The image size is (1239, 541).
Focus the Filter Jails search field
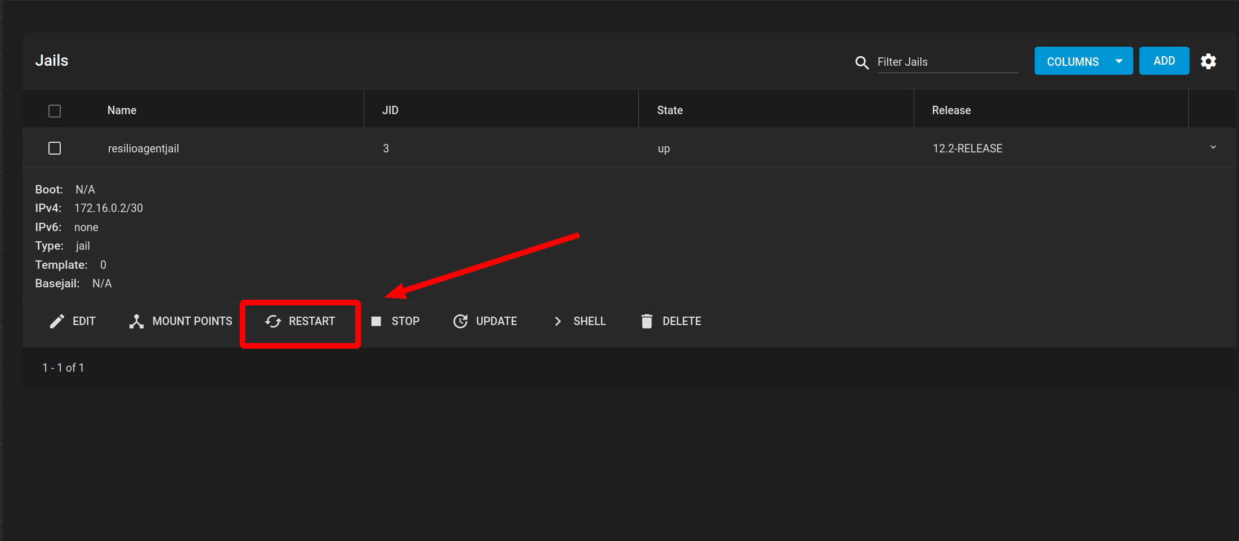pyautogui.click(x=947, y=62)
